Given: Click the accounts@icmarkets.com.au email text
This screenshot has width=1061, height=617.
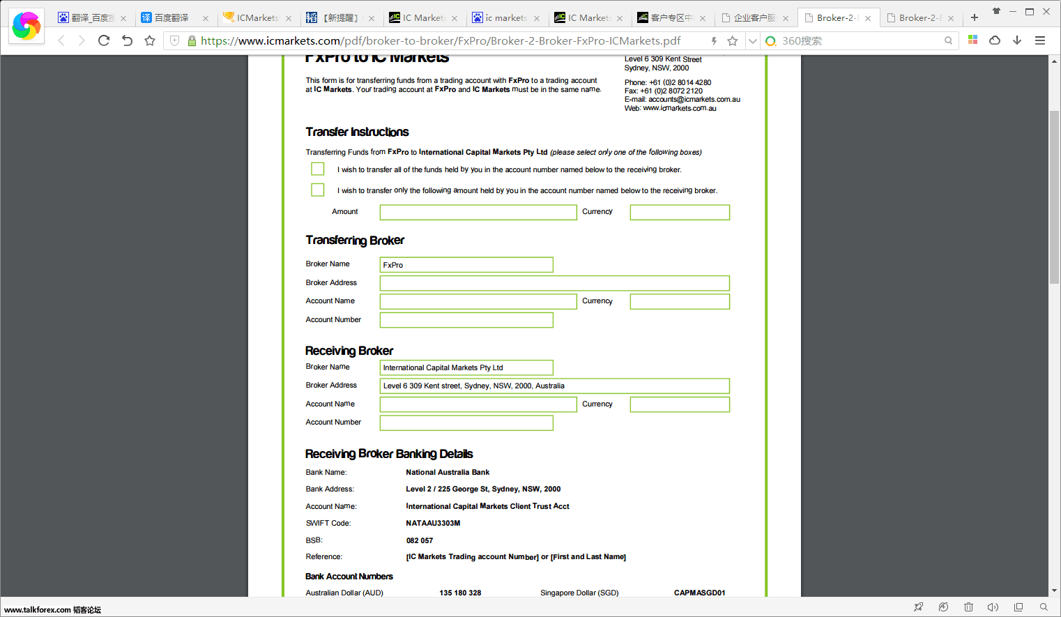Looking at the screenshot, I should pyautogui.click(x=694, y=99).
